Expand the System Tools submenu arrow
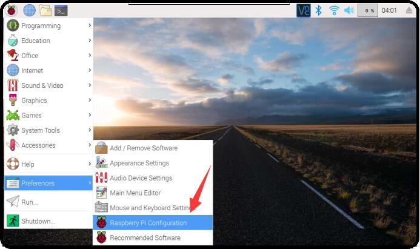 click(x=90, y=130)
